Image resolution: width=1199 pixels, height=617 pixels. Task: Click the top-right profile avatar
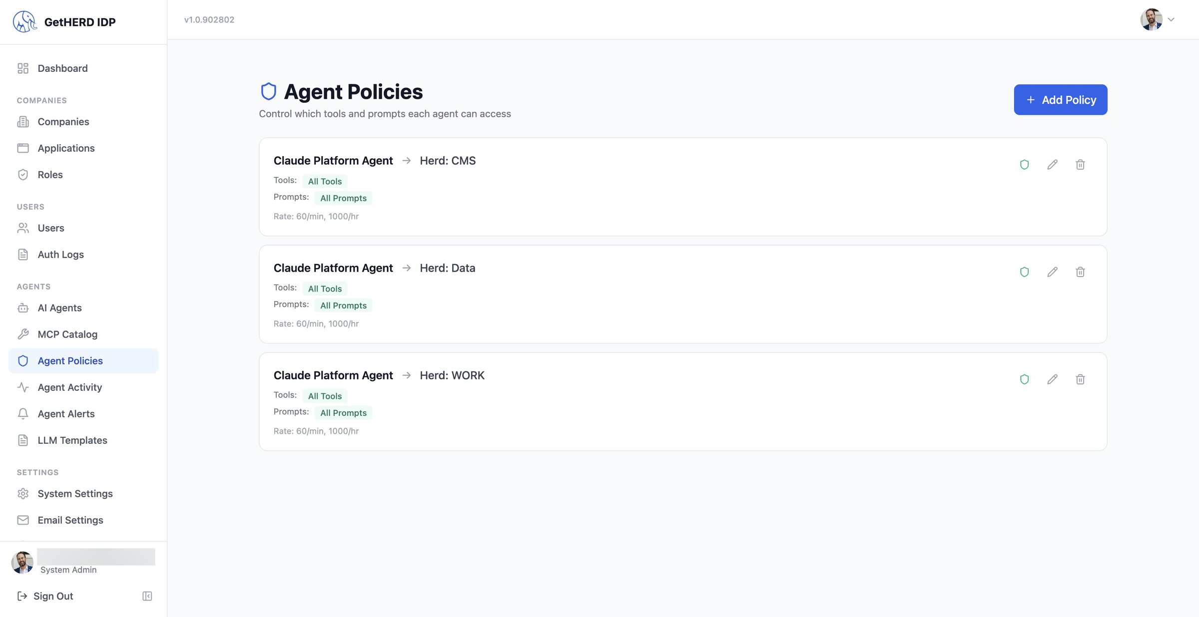point(1151,19)
